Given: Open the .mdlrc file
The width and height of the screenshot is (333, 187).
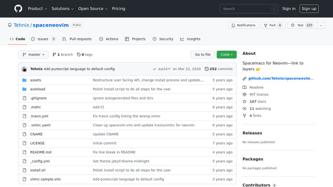Looking at the screenshot, I should pyautogui.click(x=35, y=107).
